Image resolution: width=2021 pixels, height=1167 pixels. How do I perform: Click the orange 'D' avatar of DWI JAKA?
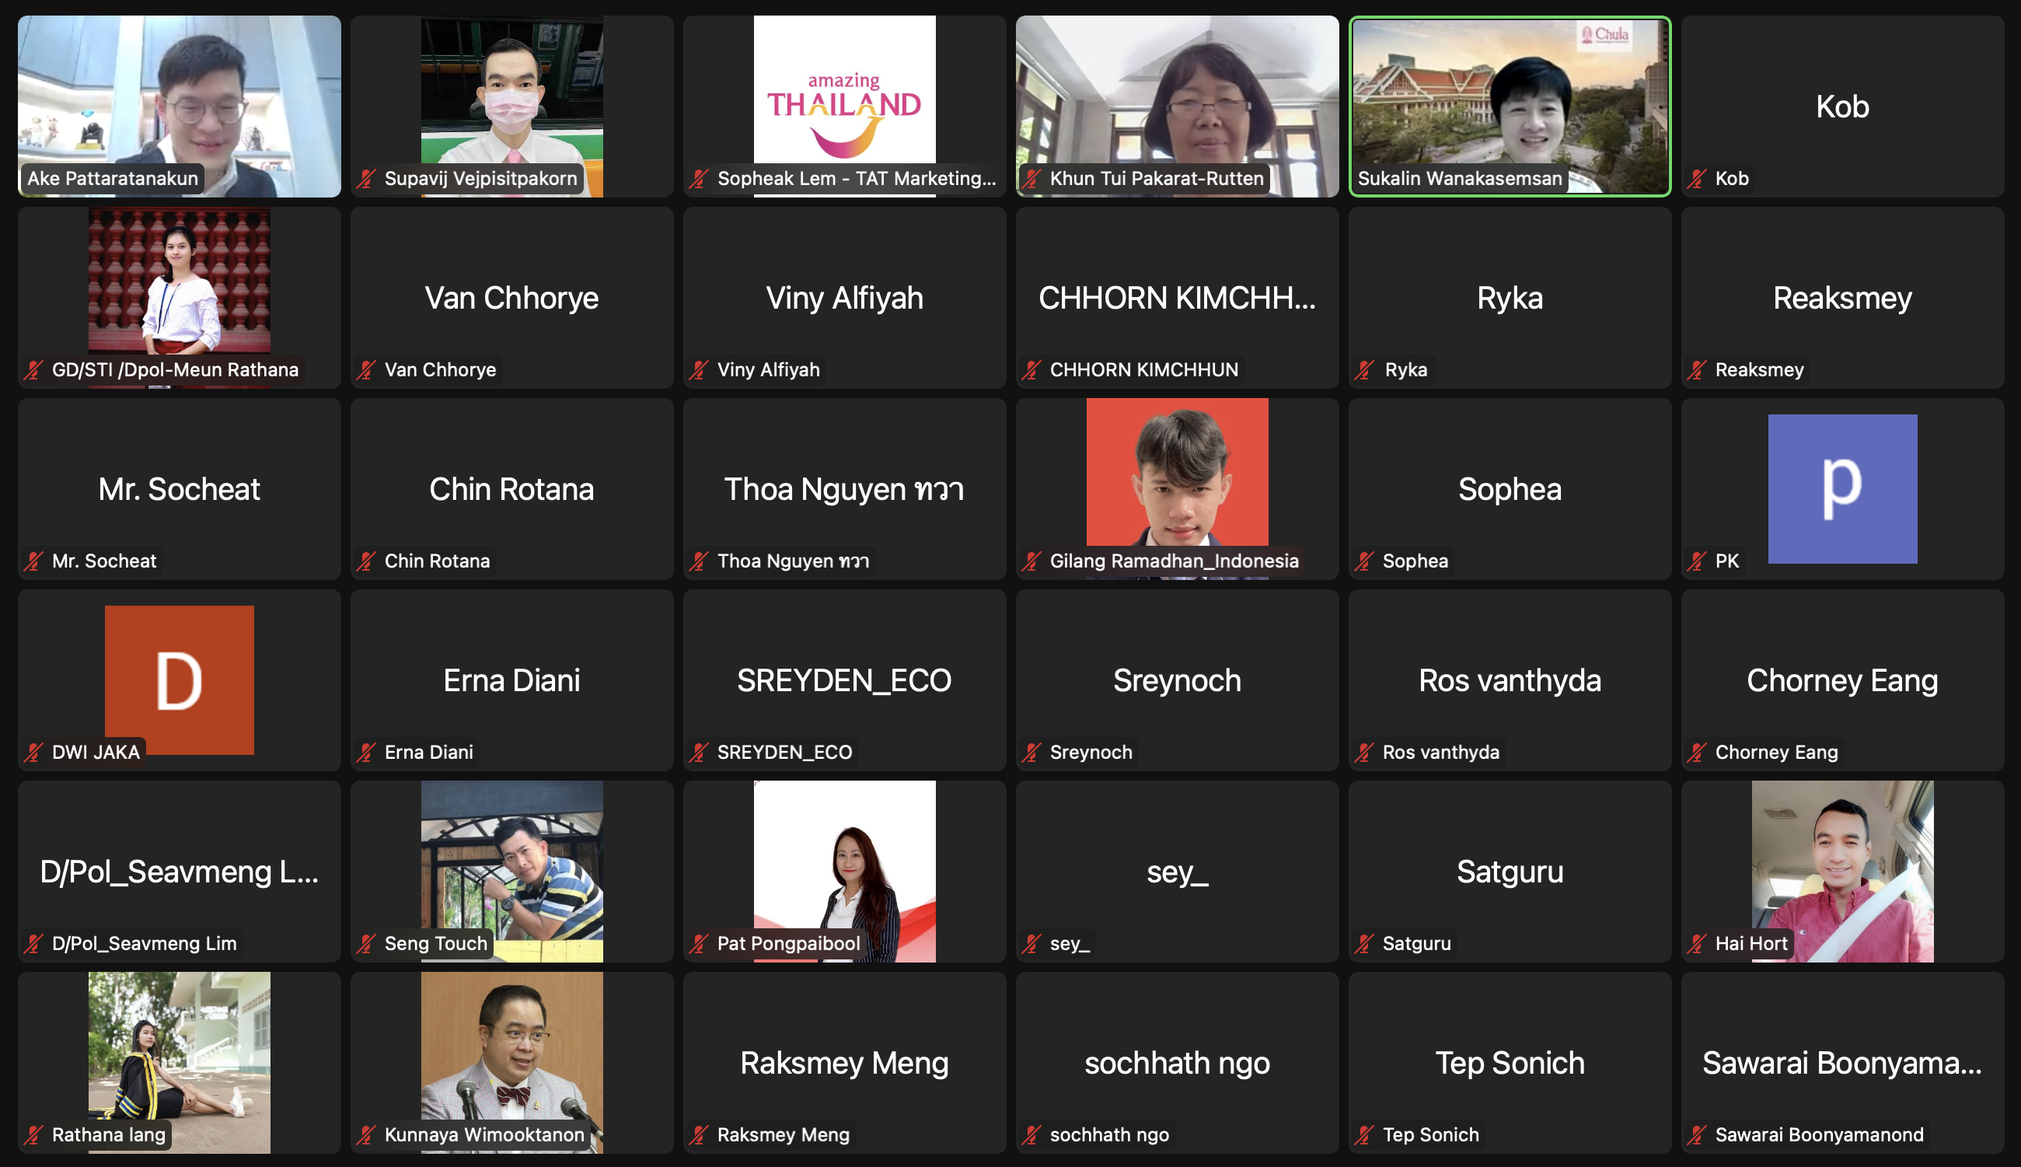(x=180, y=680)
